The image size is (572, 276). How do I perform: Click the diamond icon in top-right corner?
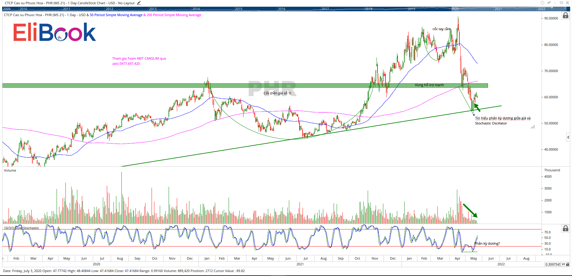click(x=542, y=3)
